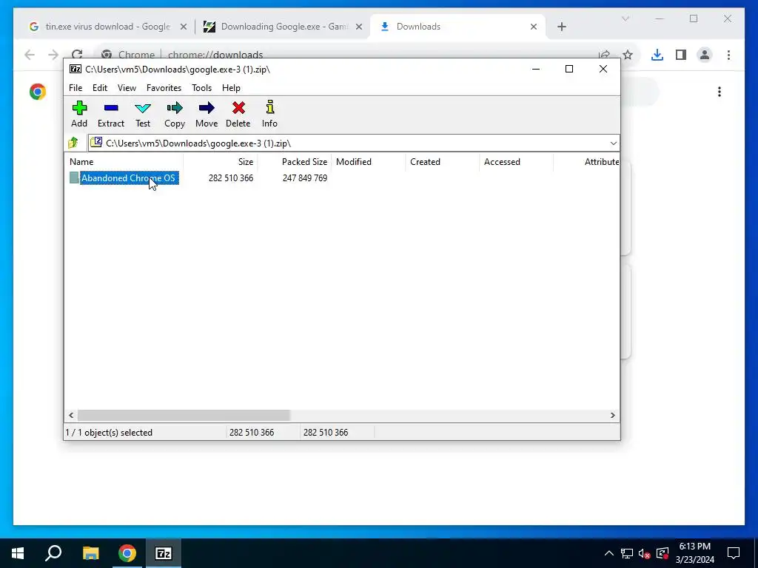This screenshot has height=568, width=758.
Task: Open the Favorites menu
Action: (x=164, y=88)
